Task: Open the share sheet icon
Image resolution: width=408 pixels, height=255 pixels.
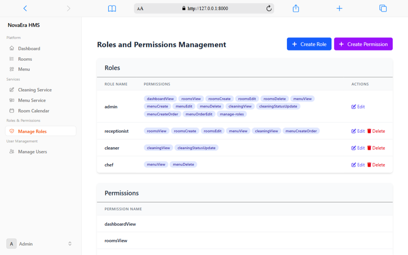Action: (296, 8)
